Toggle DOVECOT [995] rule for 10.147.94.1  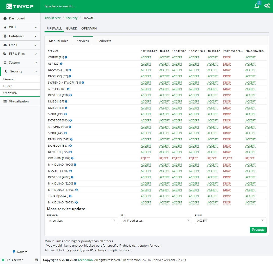click(177, 152)
